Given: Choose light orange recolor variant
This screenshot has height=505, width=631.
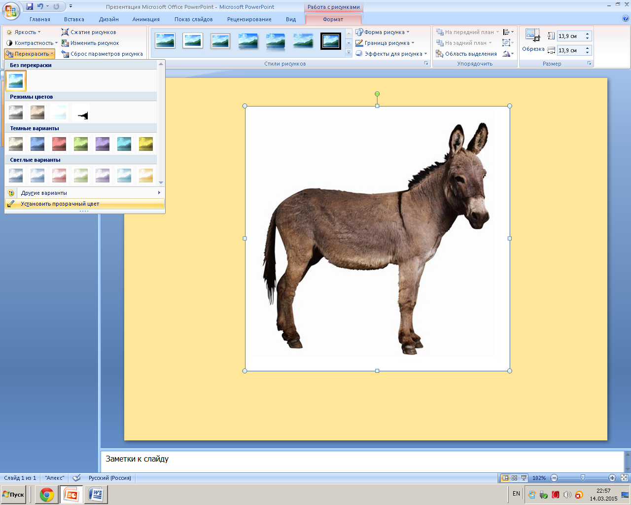Looking at the screenshot, I should tap(146, 175).
